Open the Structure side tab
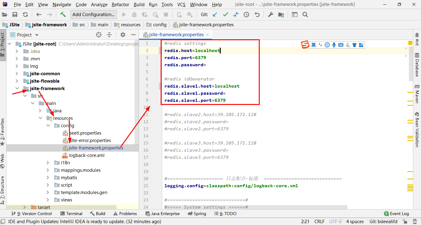Image resolution: width=421 pixels, height=225 pixels. click(2, 190)
